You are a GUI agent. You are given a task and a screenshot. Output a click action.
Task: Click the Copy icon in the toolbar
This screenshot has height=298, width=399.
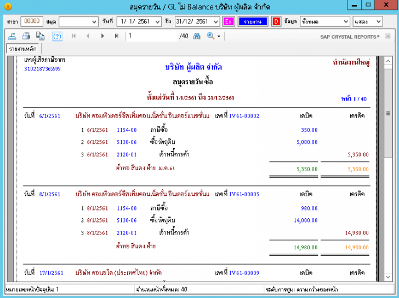pos(40,36)
